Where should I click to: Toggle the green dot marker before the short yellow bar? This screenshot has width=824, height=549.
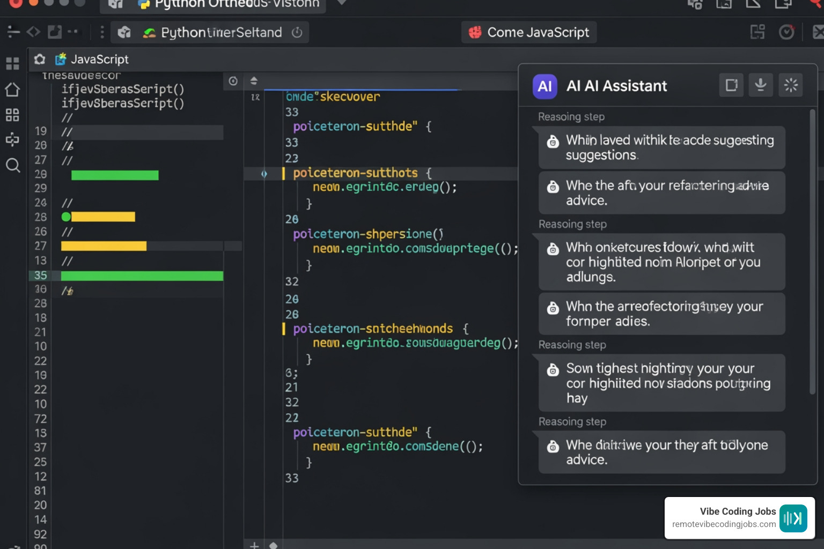(66, 217)
